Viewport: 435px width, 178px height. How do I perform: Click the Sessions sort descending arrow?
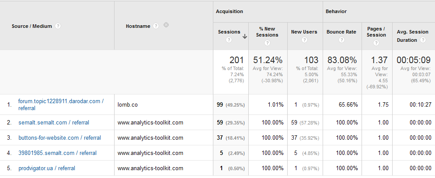click(x=245, y=37)
